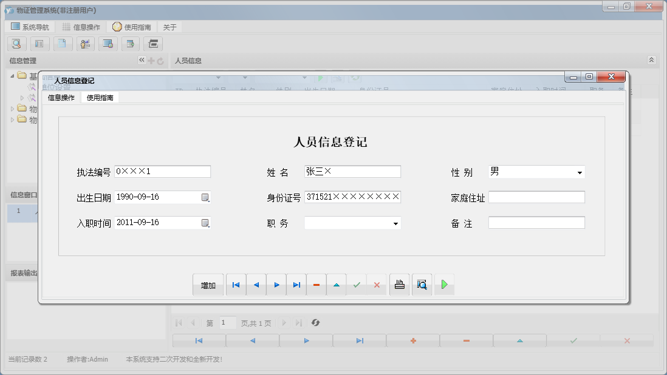Click the 姓名 input field
This screenshot has height=375, width=667.
352,172
